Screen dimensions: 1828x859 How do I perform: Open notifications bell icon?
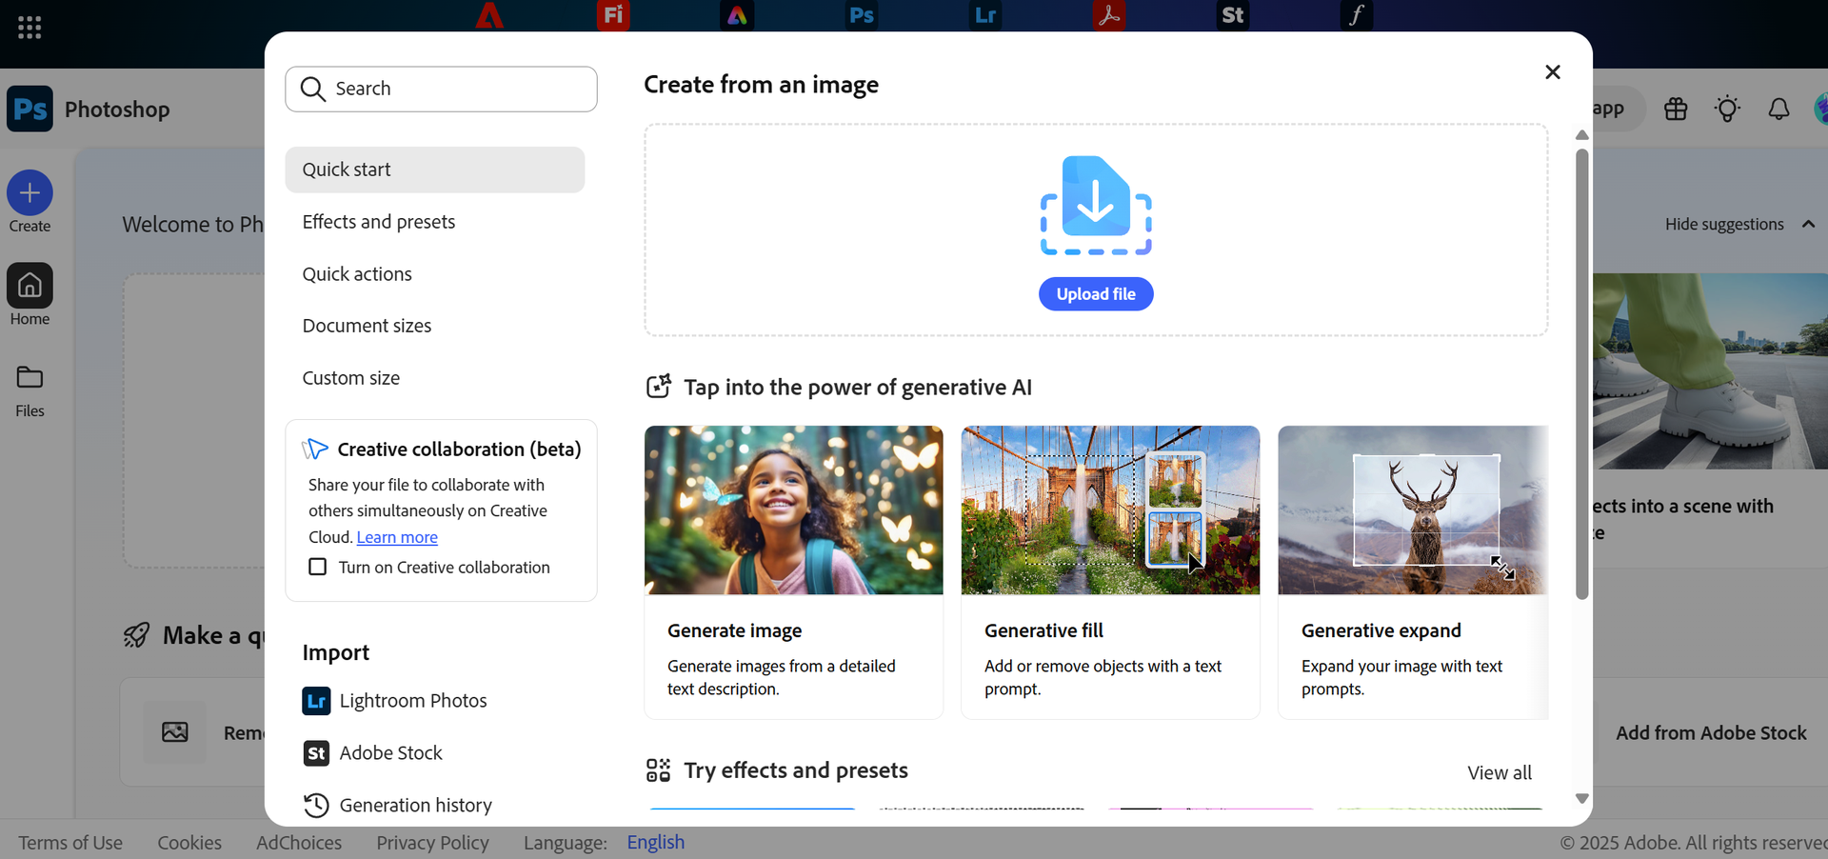[x=1778, y=110]
